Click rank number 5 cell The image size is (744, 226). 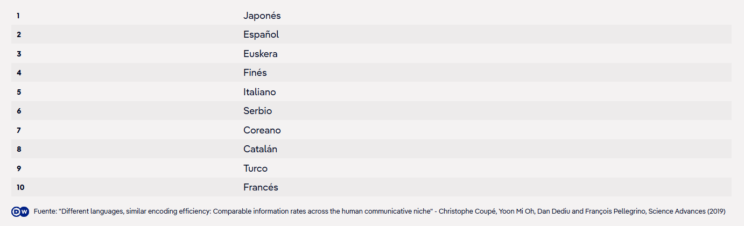[19, 92]
